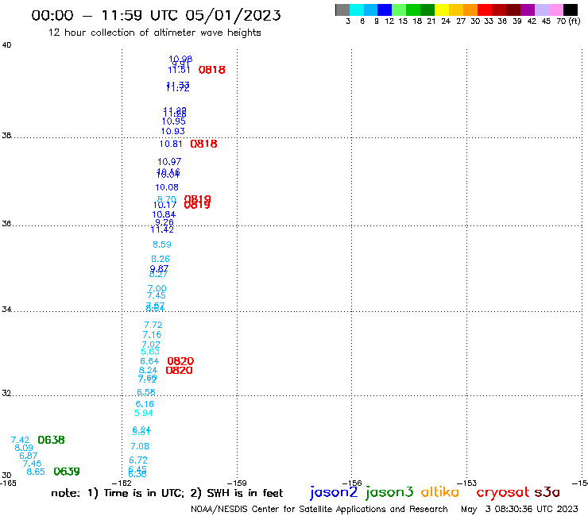Viewport: 588px width, 516px height.
Task: Click the wave height value '8.09'
Action: click(x=24, y=448)
